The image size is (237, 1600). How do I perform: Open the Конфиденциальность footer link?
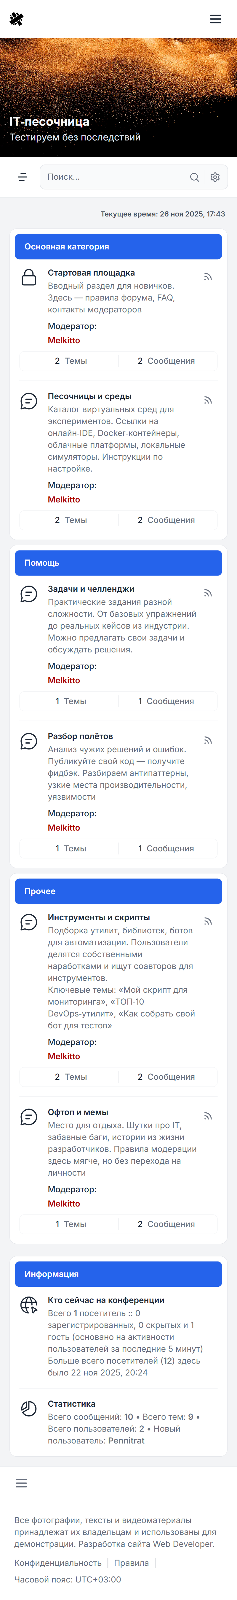tap(58, 1563)
